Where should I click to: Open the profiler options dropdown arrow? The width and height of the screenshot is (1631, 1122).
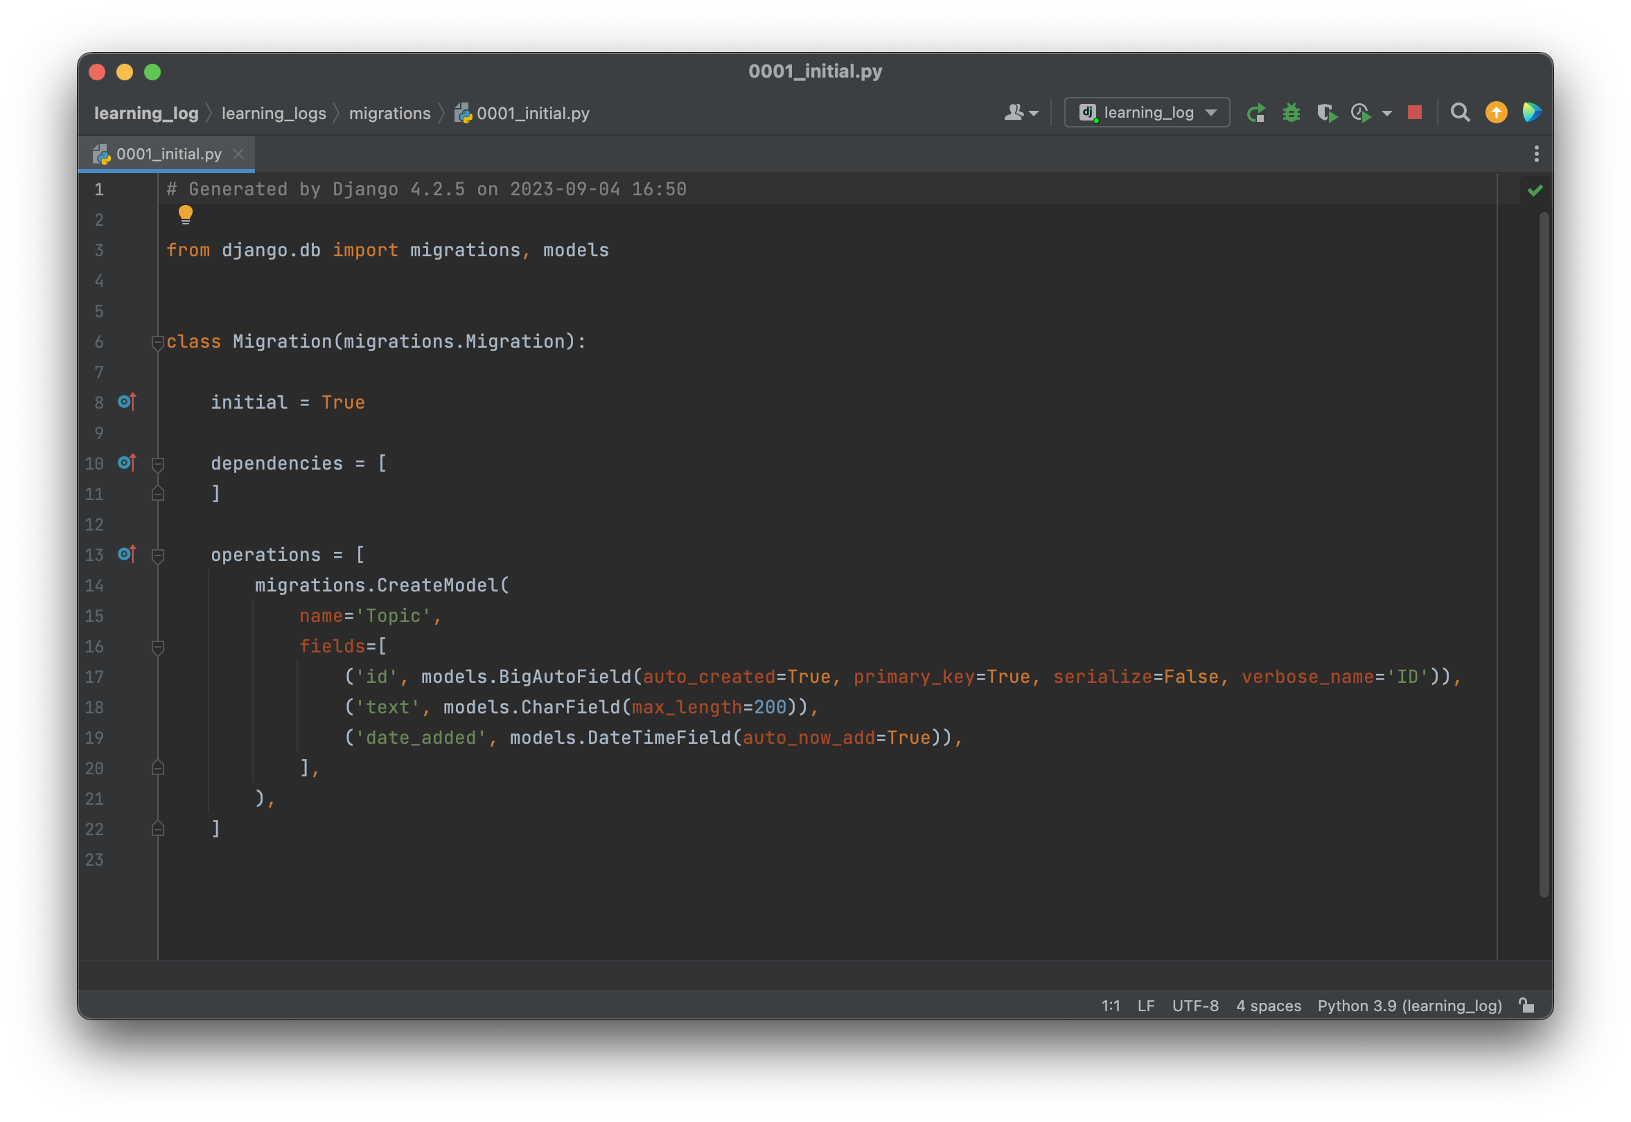pyautogui.click(x=1387, y=114)
